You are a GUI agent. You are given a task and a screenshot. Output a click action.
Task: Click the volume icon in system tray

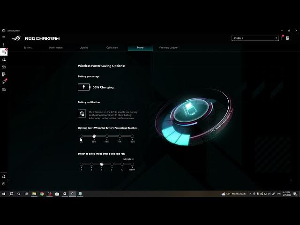270,194
